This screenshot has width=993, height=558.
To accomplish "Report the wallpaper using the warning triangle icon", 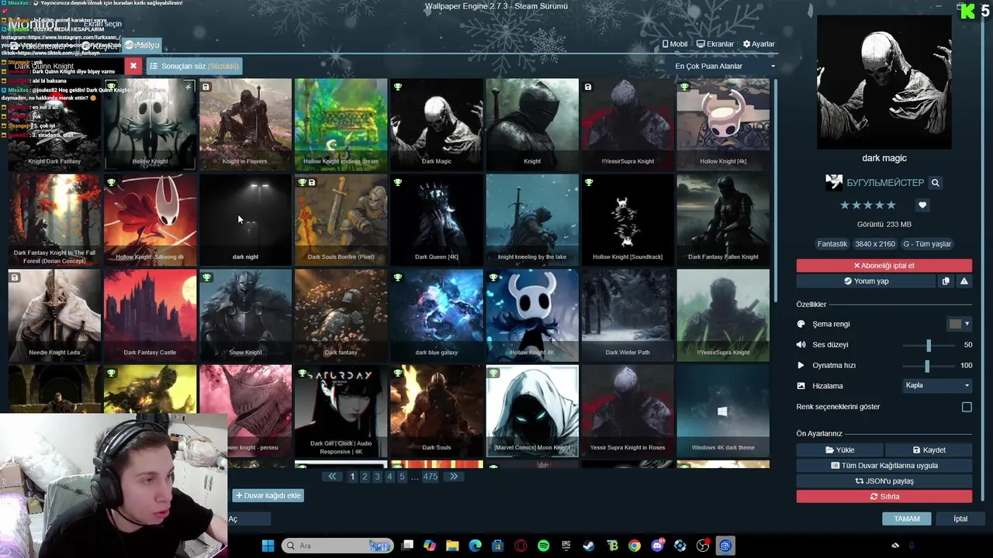I will click(964, 281).
